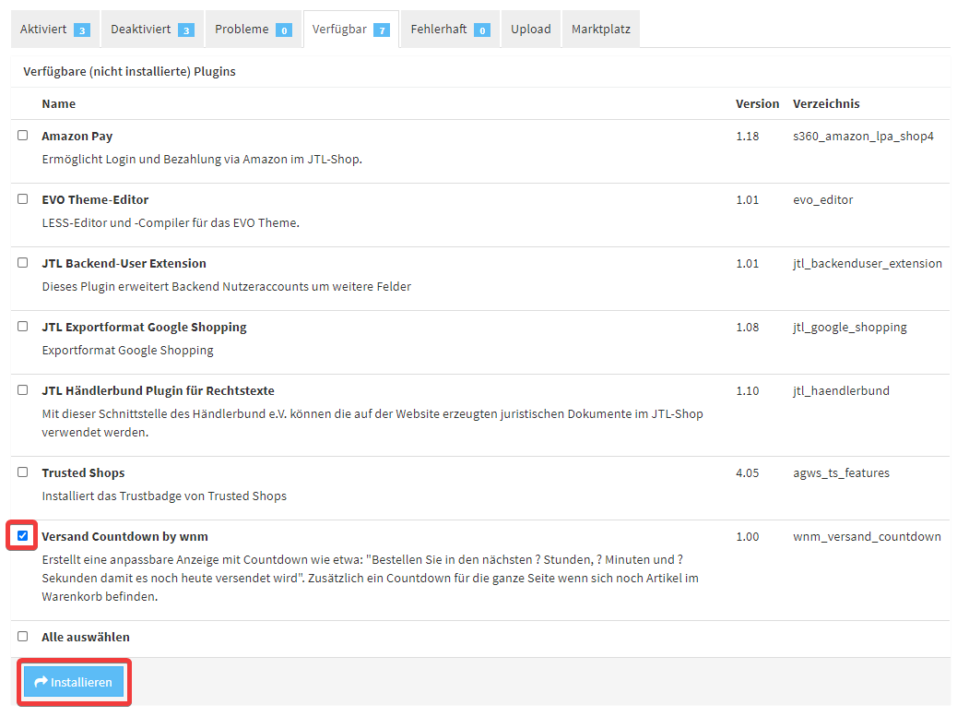Click directory agws_ts_features

(x=841, y=473)
